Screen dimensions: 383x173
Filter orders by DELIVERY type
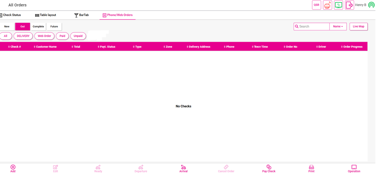click(23, 36)
